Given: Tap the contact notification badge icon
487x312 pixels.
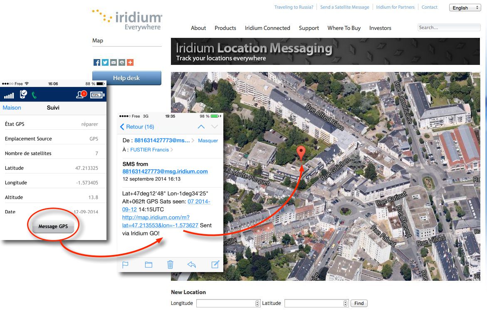Looking at the screenshot, I should click(x=82, y=94).
